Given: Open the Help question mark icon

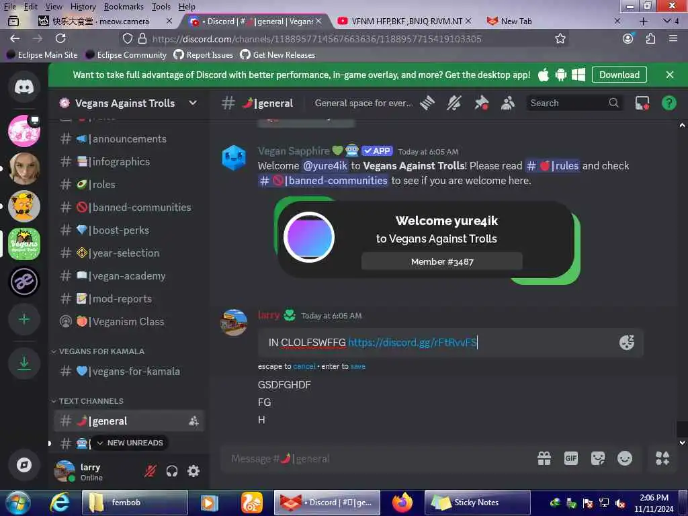Looking at the screenshot, I should pyautogui.click(x=669, y=103).
